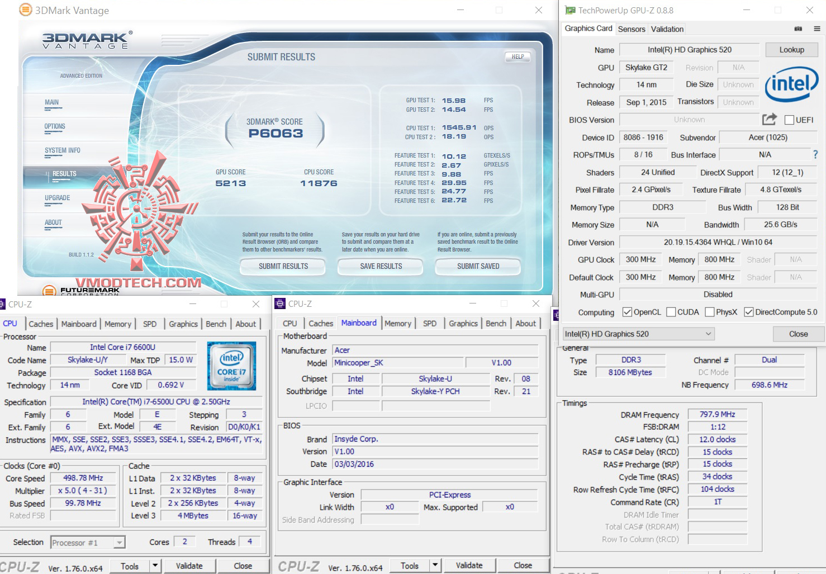Screen dimensions: 826x574
Task: Enable the CUDA checkbox
Action: click(671, 312)
